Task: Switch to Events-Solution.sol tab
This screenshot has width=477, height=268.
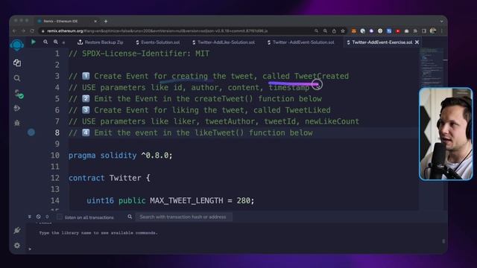Action: 157,42
